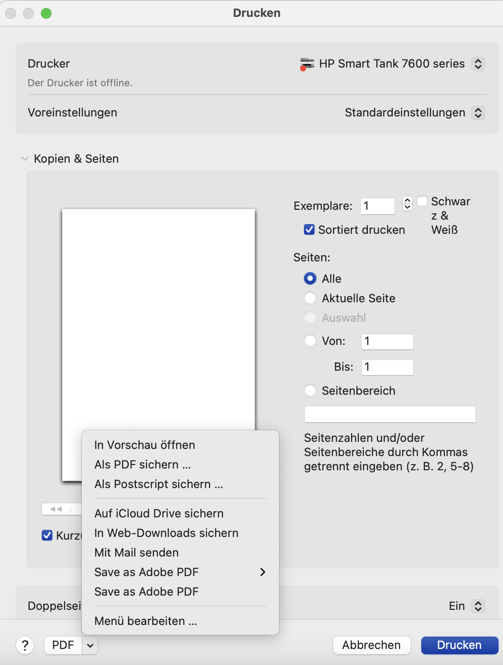503x665 pixels.
Task: Open the PDF dropdown chevron at bottom left
Action: (90, 645)
